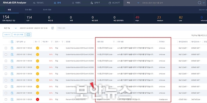Click the yellow L severity badge in the 11:09:43 row
This screenshot has height=103, width=207.
pos(38,48)
